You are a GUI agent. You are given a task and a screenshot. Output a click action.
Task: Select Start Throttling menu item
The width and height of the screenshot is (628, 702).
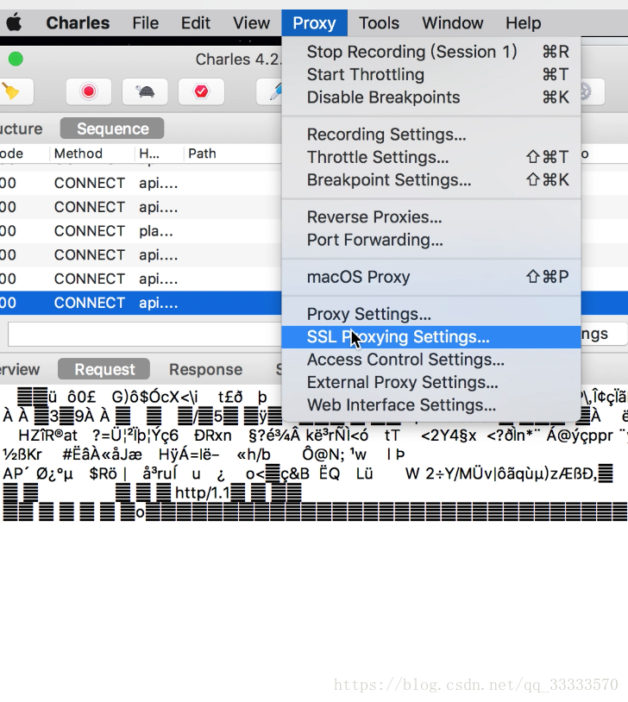(431, 74)
